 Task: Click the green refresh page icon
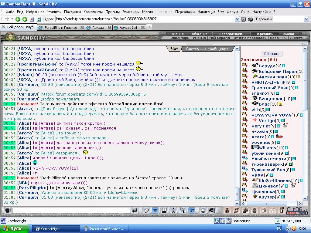[x=39, y=19]
